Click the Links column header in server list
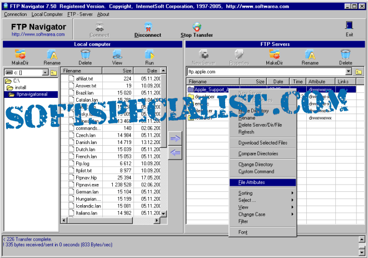This screenshot has width=368, height=258. [x=346, y=82]
